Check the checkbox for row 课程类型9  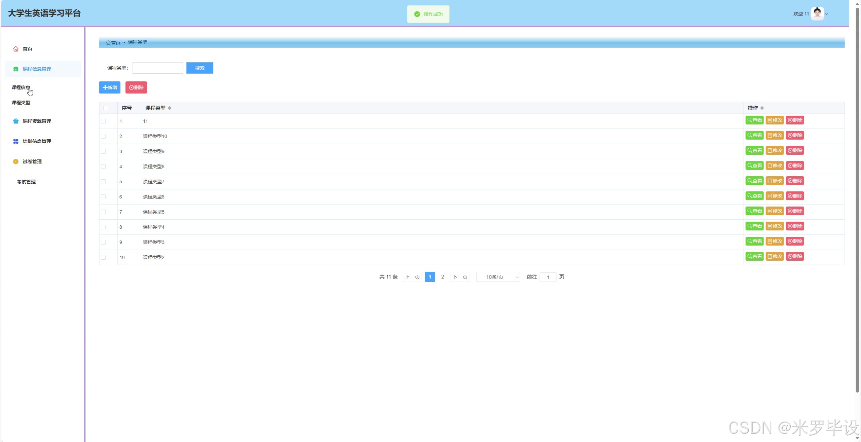click(x=103, y=151)
